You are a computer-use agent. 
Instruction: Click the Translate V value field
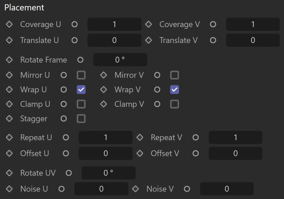[x=253, y=40]
